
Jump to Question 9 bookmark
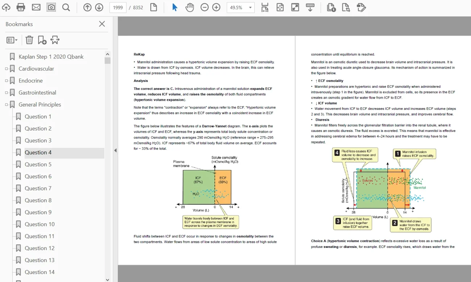(38, 212)
